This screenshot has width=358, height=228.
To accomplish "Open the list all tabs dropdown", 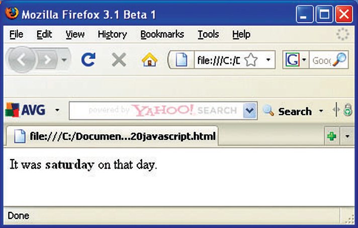I will 347,136.
